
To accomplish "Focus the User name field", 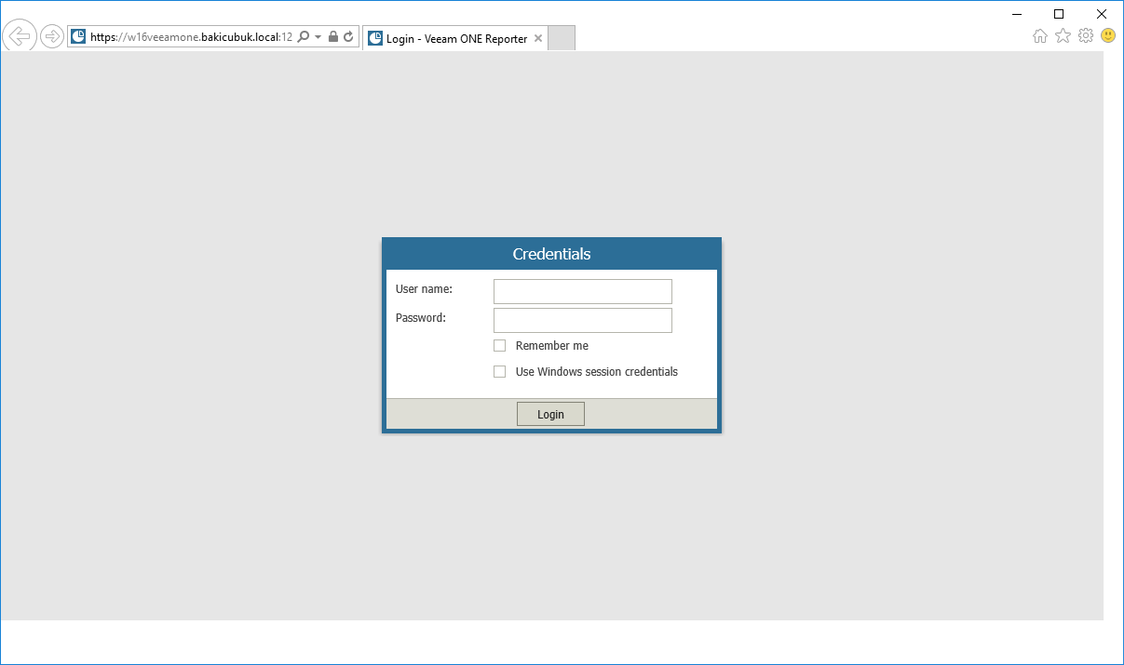I will point(583,291).
